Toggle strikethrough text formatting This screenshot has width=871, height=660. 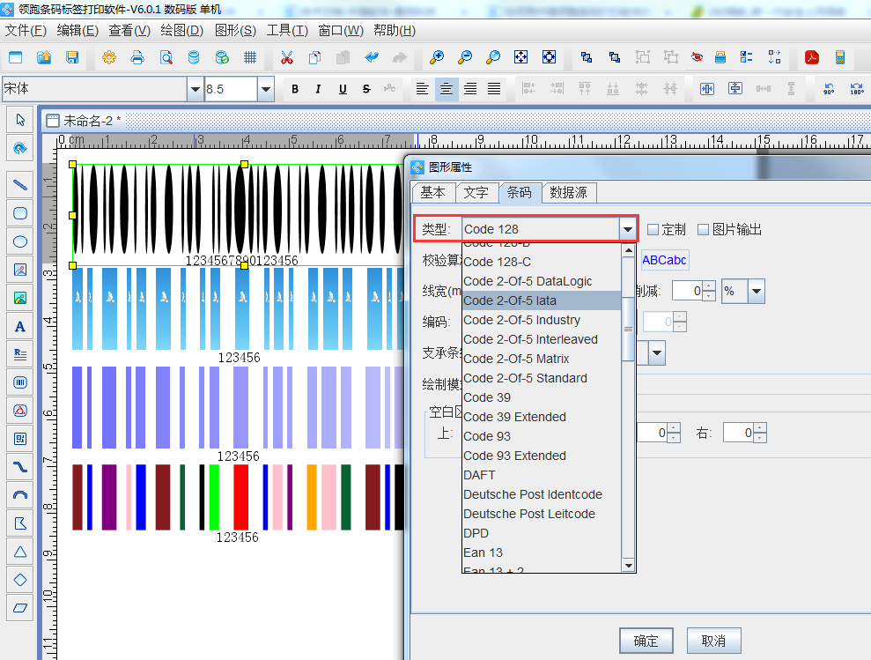(x=366, y=89)
